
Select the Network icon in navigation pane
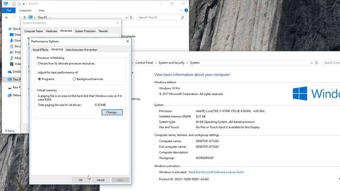10,95
